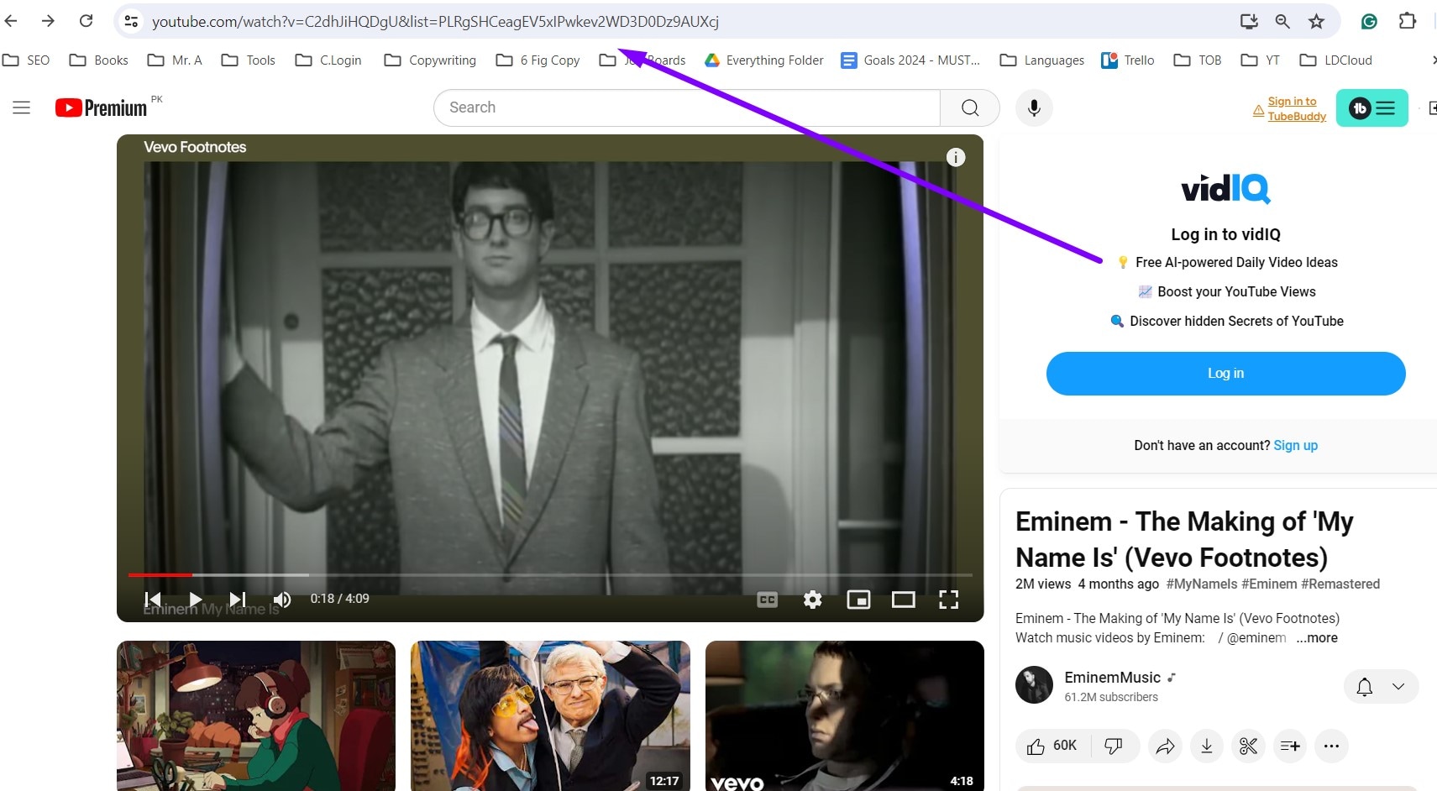
Task: Open the Copywriting bookmarks folder
Action: [430, 60]
